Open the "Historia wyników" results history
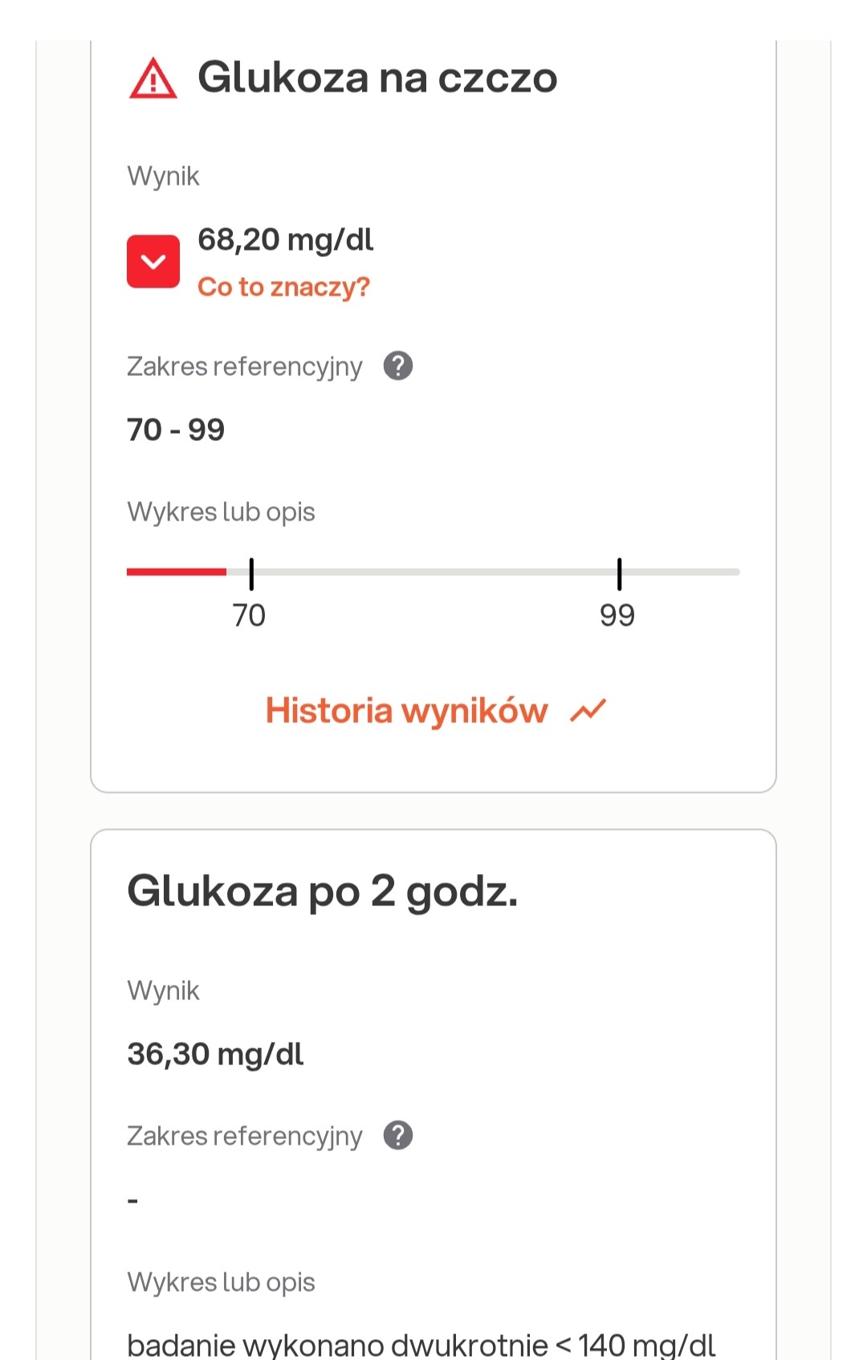This screenshot has height=1360, width=867. (x=407, y=711)
